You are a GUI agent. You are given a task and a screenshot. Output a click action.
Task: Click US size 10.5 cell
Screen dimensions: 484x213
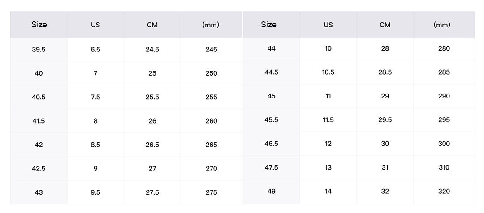tap(328, 72)
